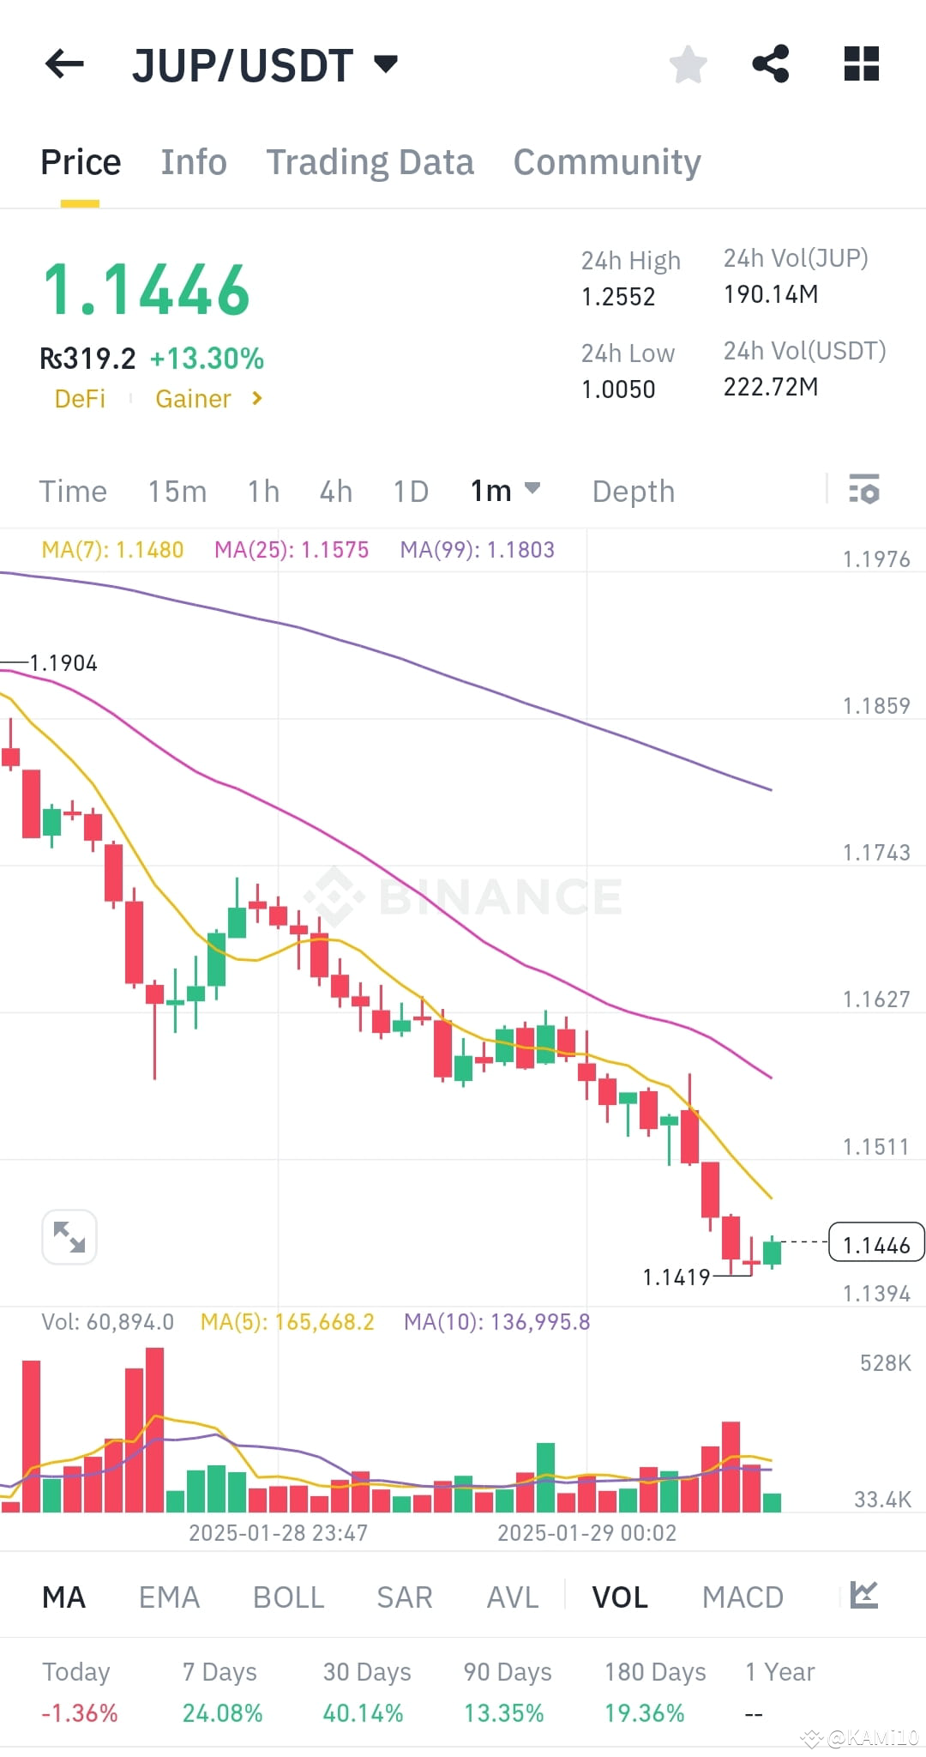Select the 1D timeframe

[x=410, y=491]
